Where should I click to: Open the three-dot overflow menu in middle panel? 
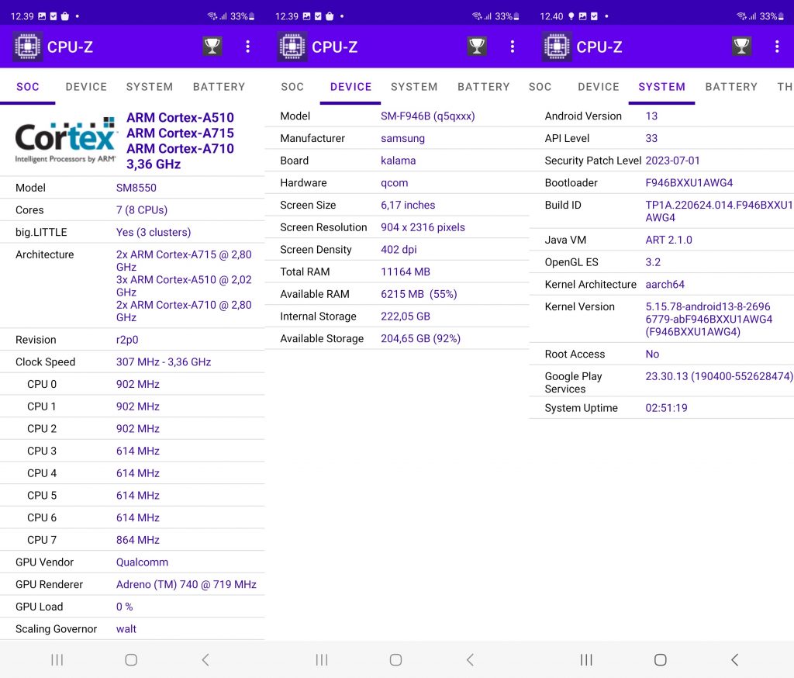(x=513, y=47)
